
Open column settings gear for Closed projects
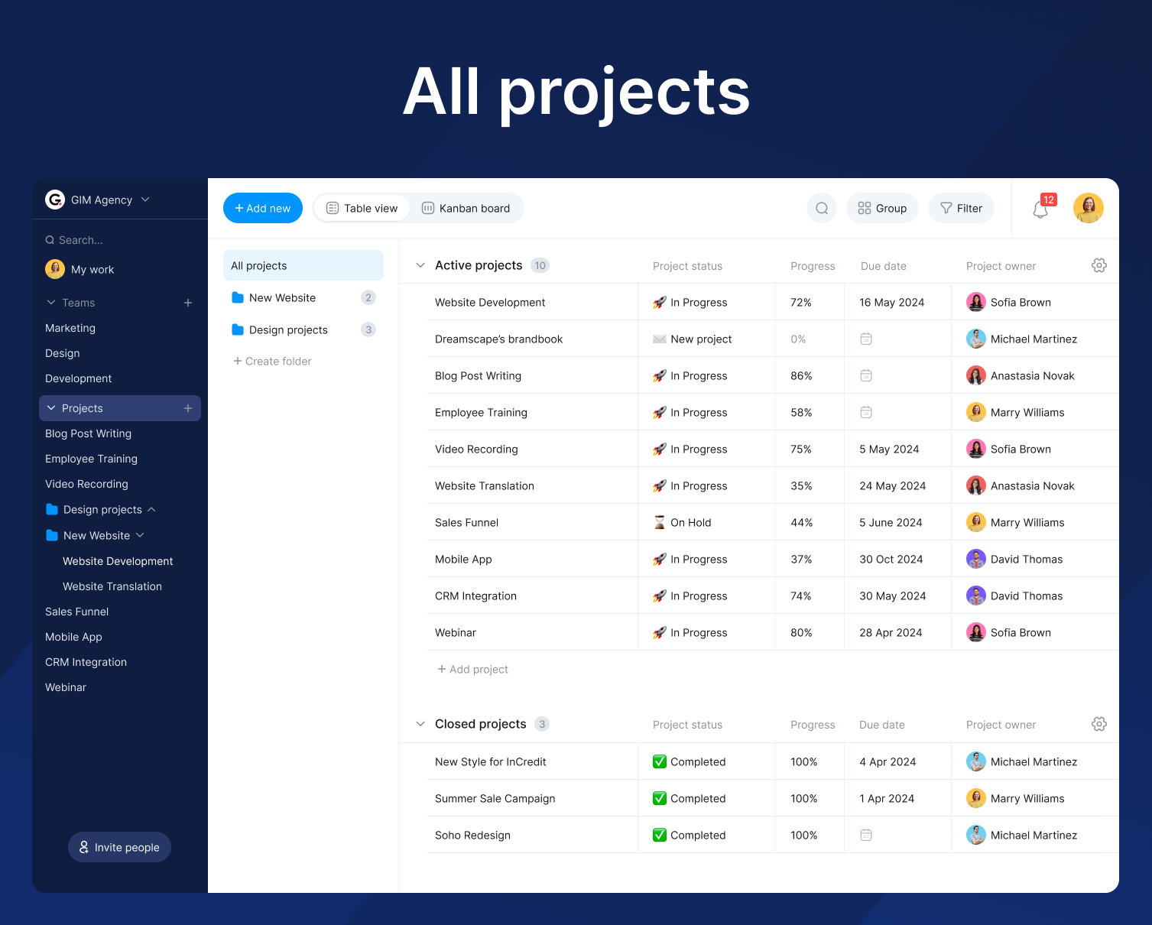1098,724
